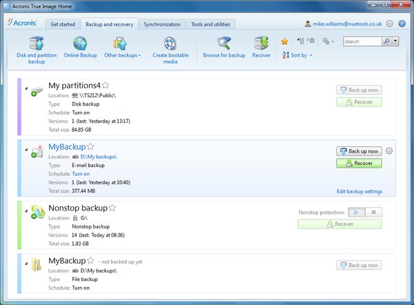Open Online Backup from toolbar

tap(80, 44)
